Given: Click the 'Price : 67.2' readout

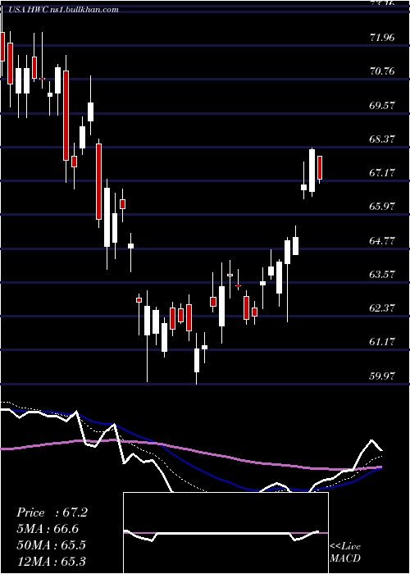Looking at the screenshot, I should click(x=52, y=512).
